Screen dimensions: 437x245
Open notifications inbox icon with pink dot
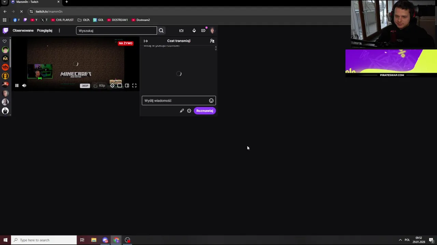tap(203, 31)
